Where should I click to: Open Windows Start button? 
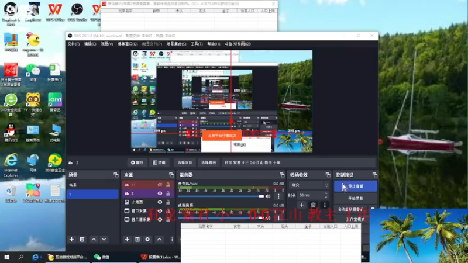click(7, 257)
